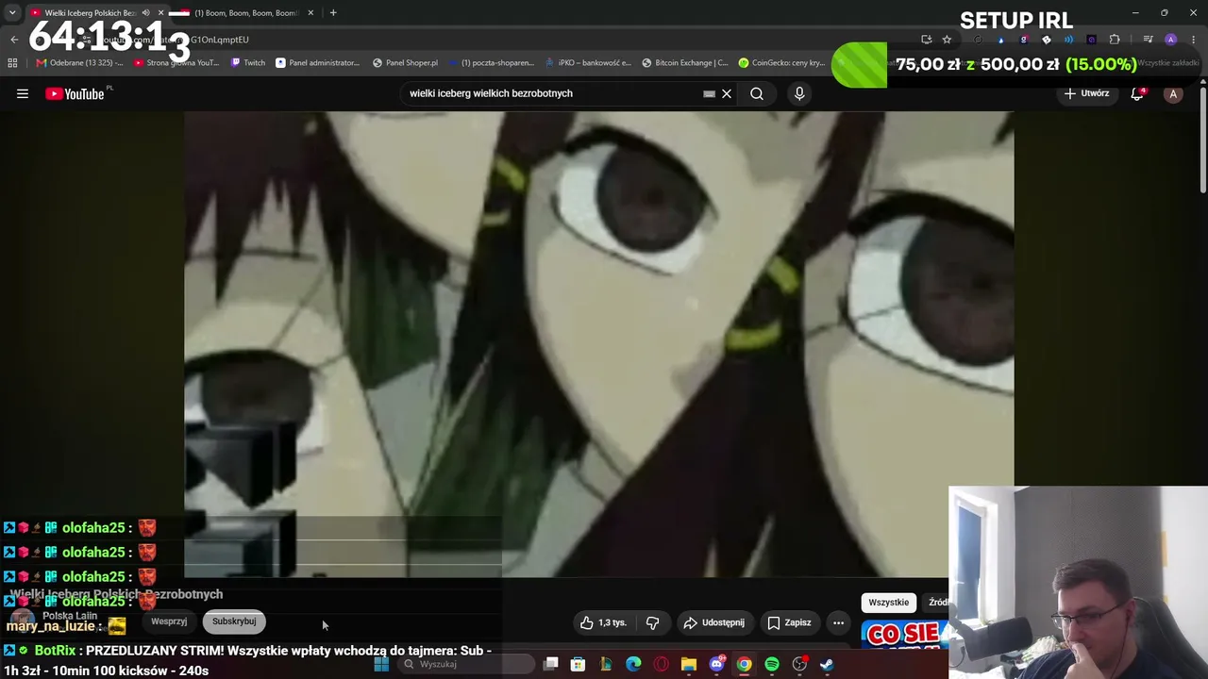
Task: Share the video via Udostępnij
Action: [x=714, y=622]
